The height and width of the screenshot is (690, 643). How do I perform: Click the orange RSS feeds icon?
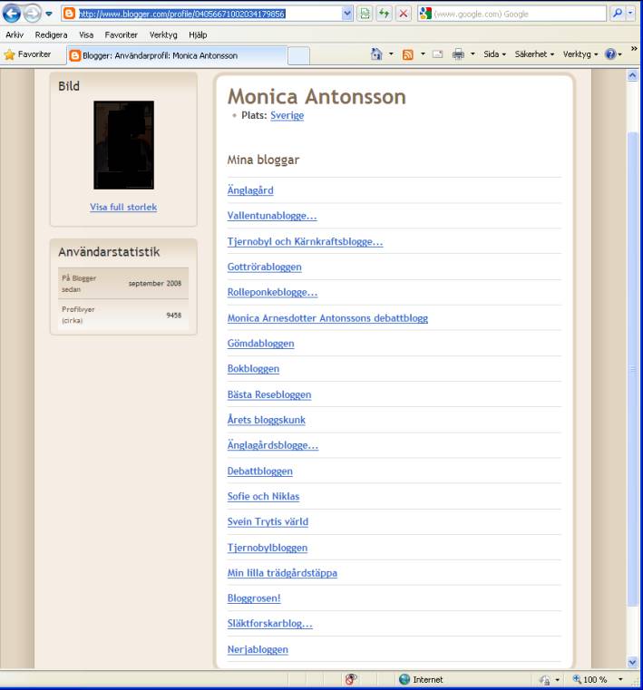408,54
